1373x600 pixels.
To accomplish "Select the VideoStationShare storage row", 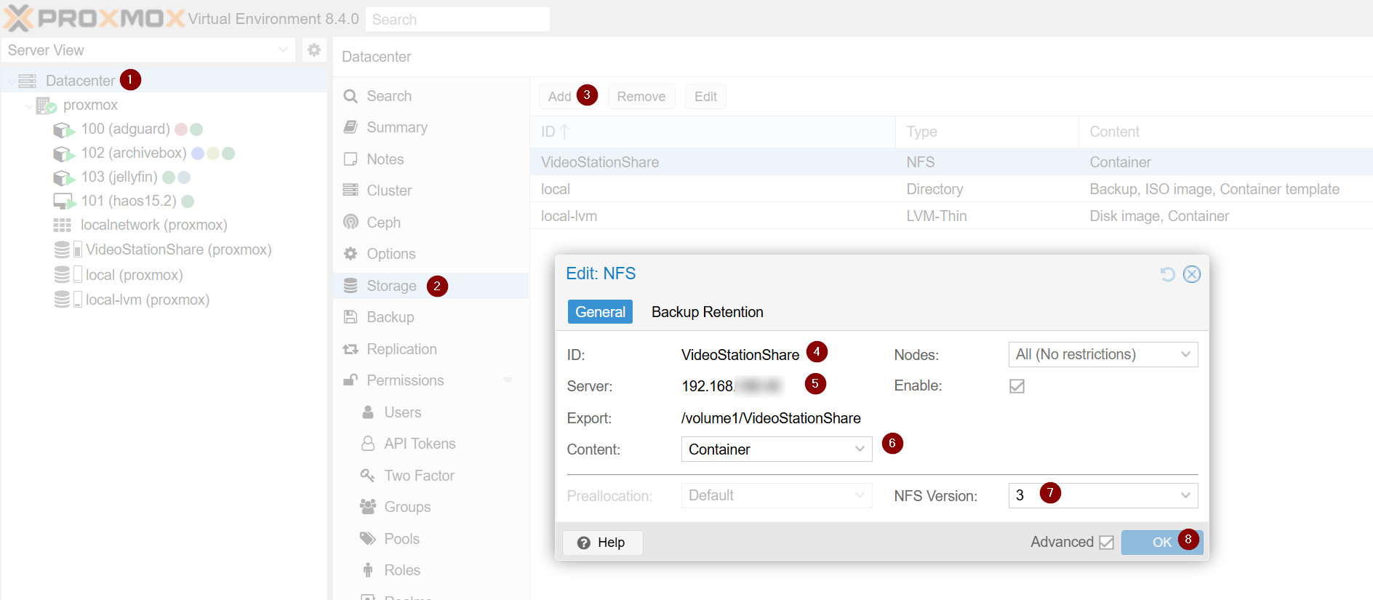I will pos(951,162).
